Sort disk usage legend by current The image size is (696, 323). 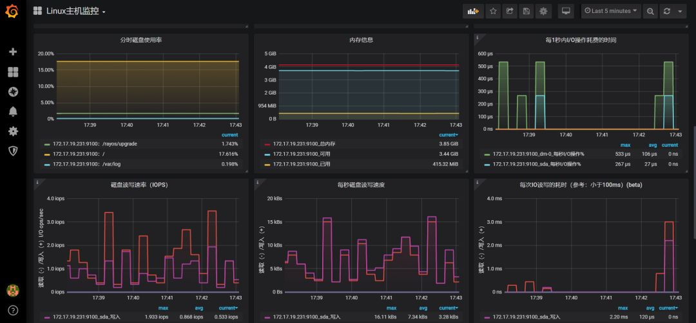tap(230, 134)
